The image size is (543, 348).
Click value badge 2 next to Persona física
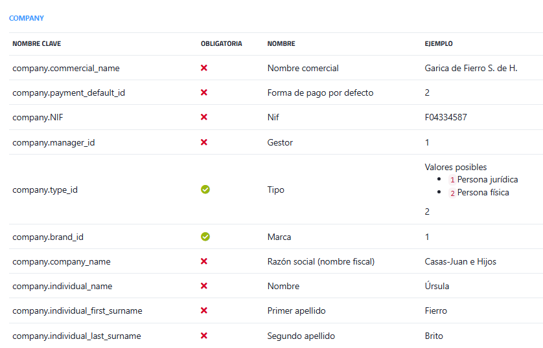(452, 193)
